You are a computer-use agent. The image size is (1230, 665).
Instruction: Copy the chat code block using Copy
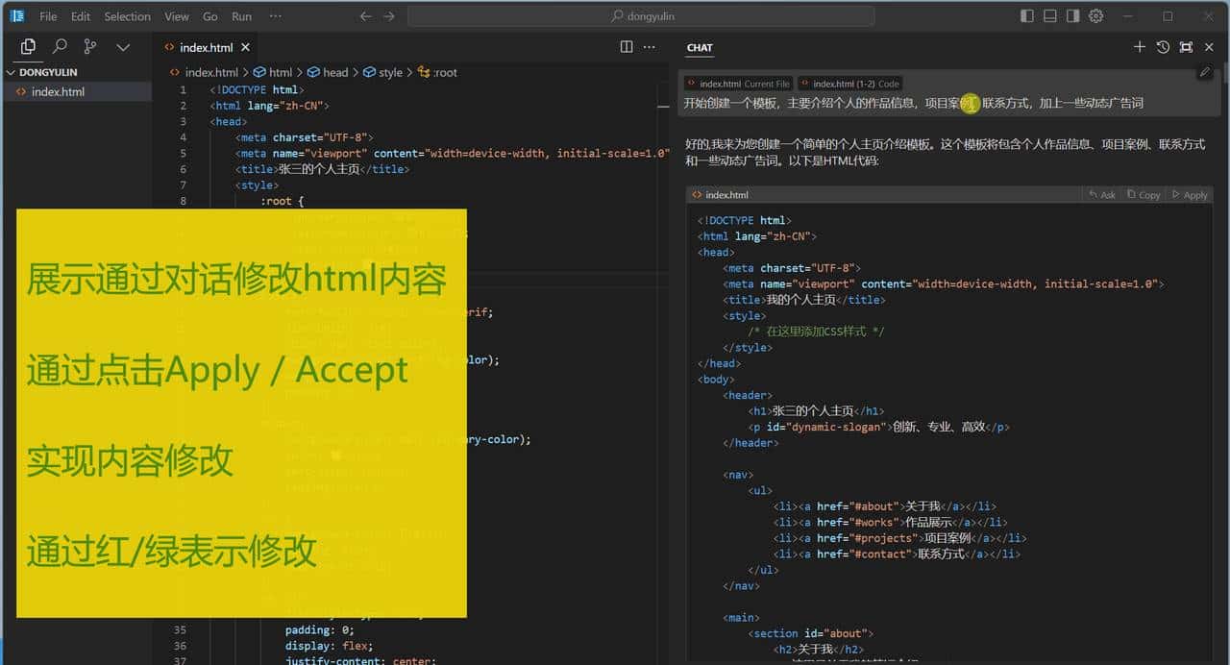click(x=1143, y=194)
